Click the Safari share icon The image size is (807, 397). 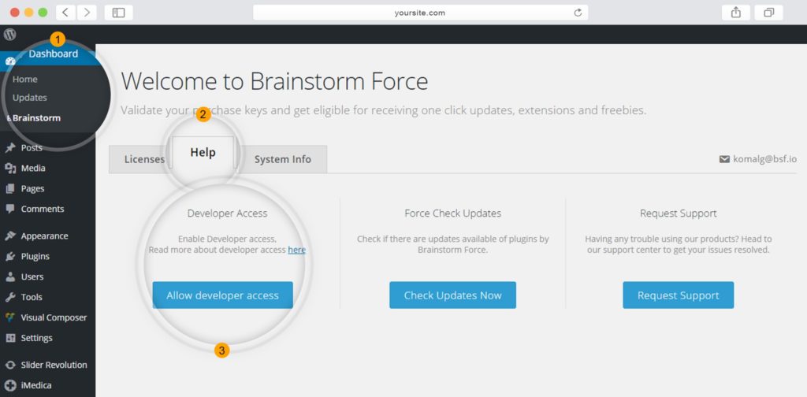[736, 13]
